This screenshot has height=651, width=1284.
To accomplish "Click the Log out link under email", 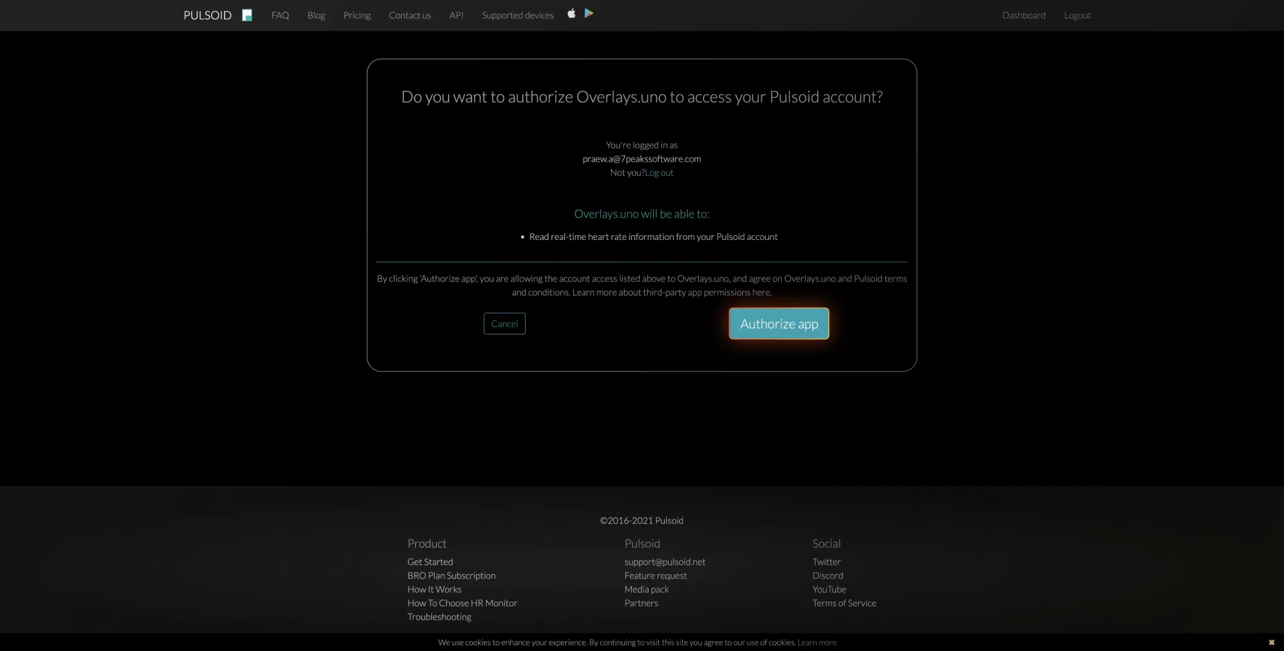I will coord(659,172).
